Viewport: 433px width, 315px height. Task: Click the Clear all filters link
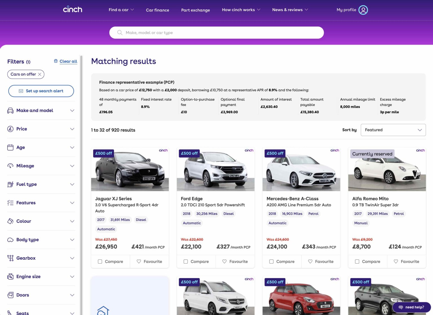[x=68, y=61]
